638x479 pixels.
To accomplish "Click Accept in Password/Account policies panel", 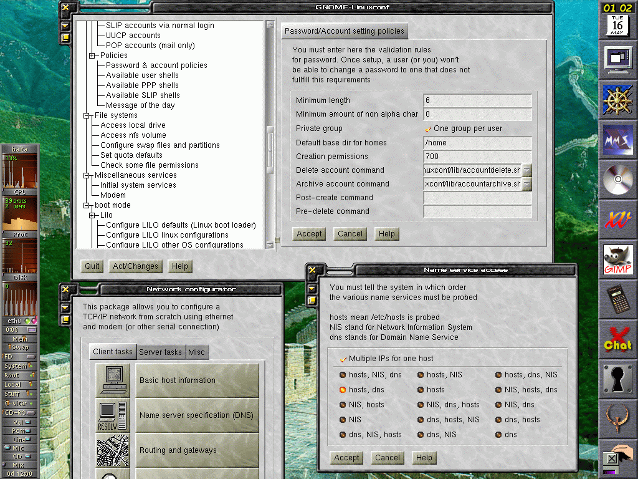I will pyautogui.click(x=309, y=234).
